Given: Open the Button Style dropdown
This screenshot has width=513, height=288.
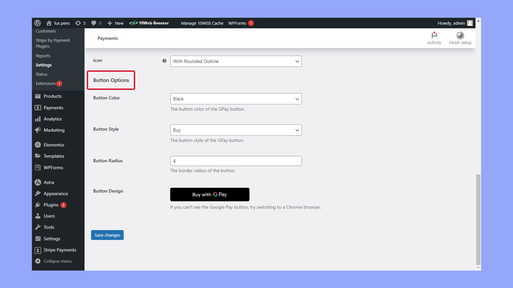Looking at the screenshot, I should (236, 130).
